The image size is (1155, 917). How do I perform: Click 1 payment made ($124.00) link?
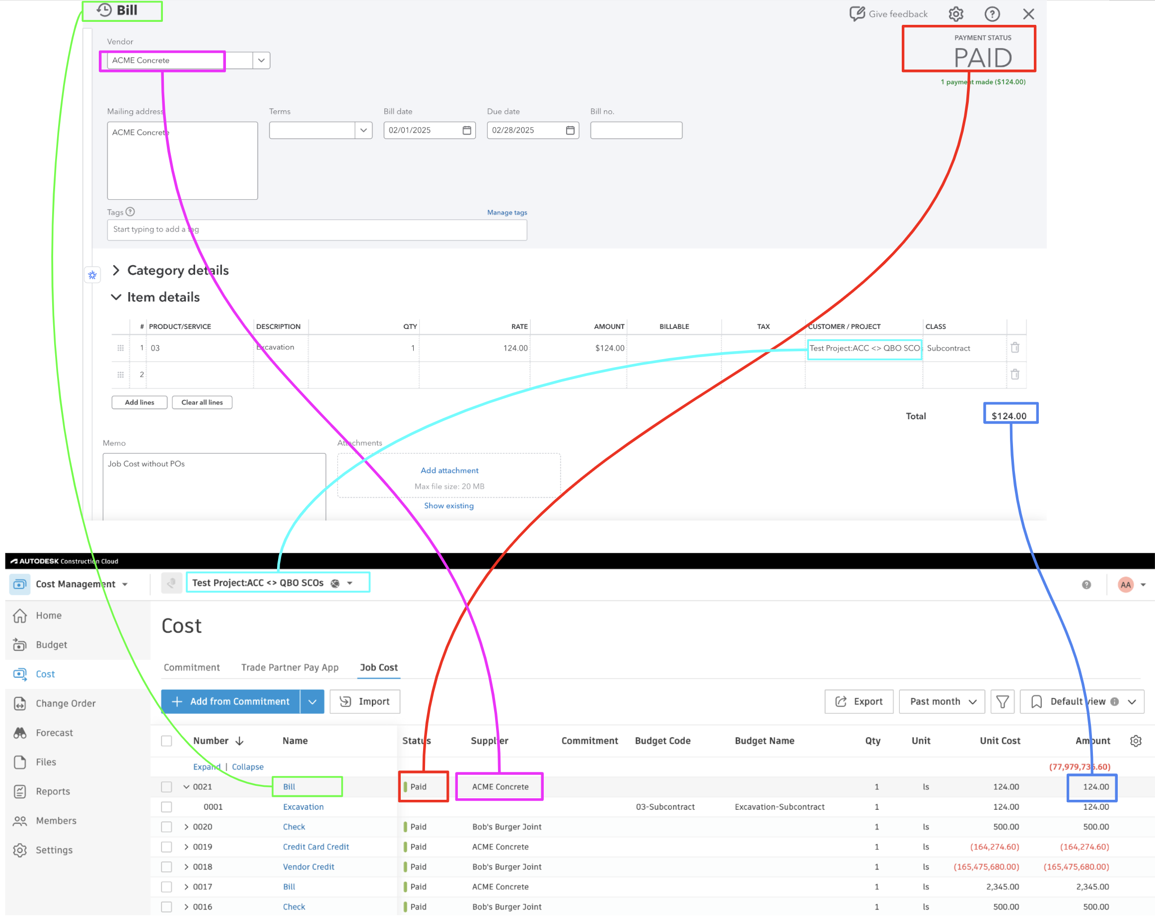click(983, 81)
